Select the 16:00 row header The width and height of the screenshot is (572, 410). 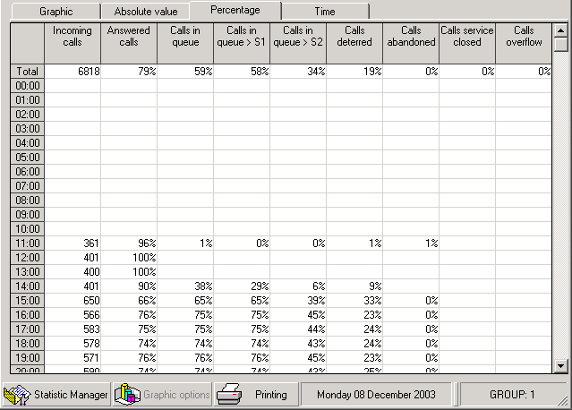point(28,315)
